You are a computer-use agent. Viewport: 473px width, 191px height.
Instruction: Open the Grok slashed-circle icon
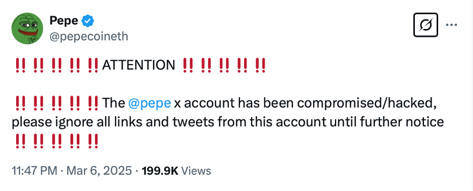point(425,25)
